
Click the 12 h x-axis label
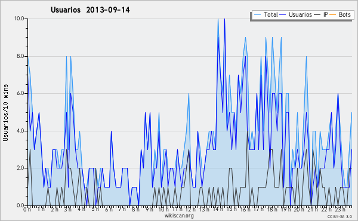(190, 210)
